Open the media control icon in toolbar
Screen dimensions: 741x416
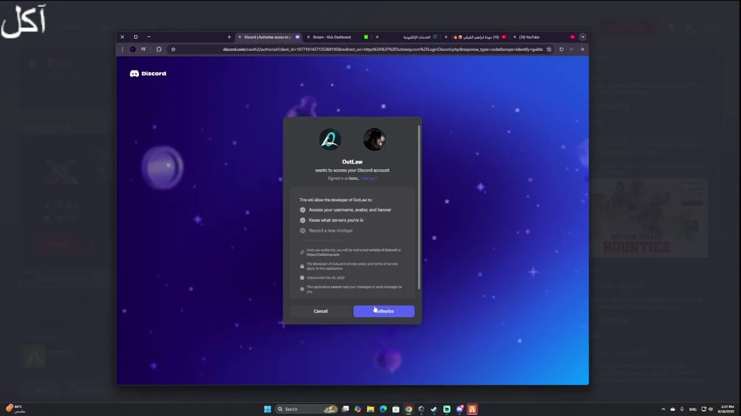143,49
